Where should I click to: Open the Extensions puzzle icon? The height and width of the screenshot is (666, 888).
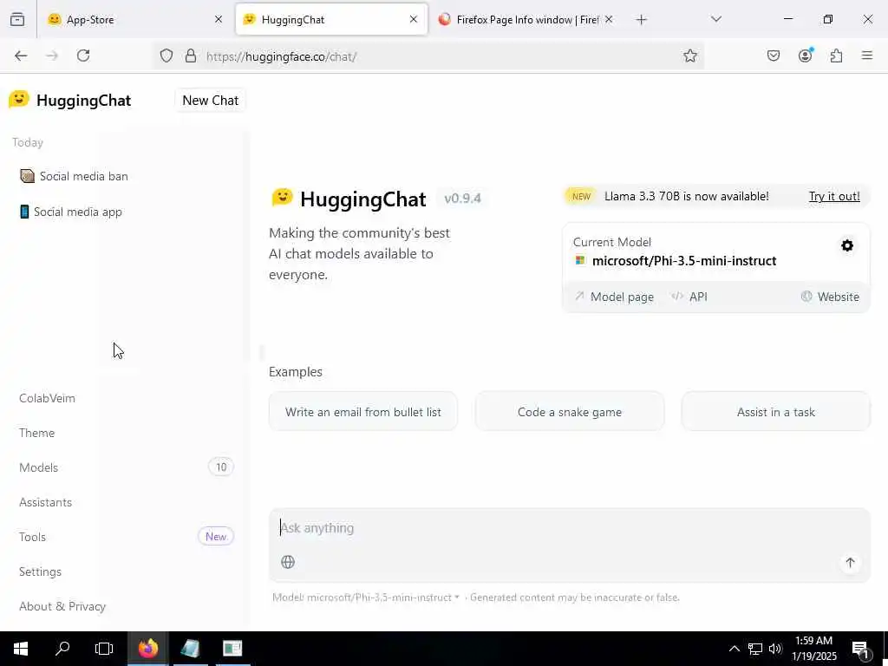(x=837, y=55)
